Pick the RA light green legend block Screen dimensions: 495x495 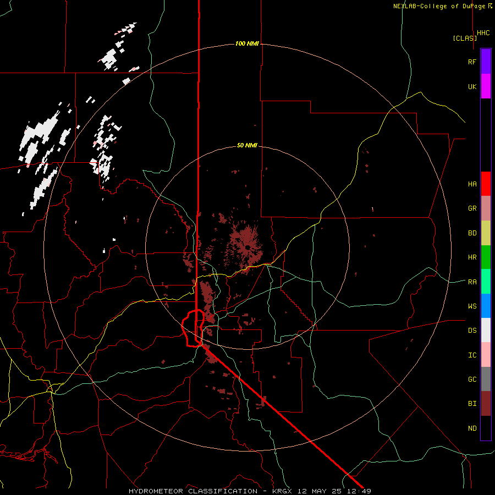click(x=486, y=281)
